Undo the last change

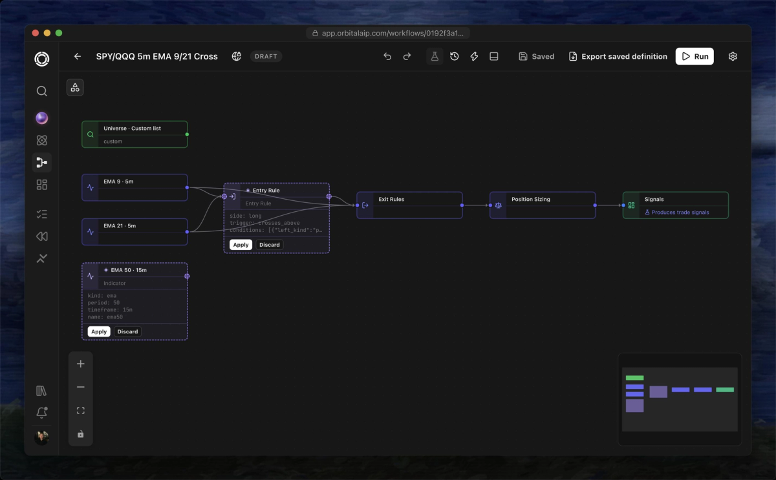[x=387, y=56]
